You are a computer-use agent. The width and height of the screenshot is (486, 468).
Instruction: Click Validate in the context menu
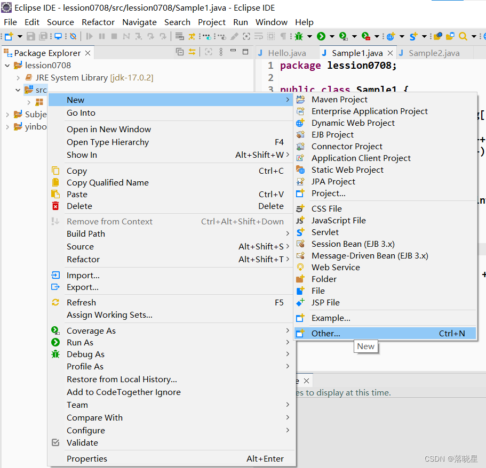171,442
